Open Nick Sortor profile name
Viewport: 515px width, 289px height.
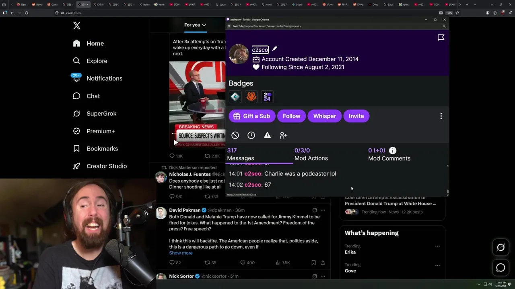click(x=181, y=276)
